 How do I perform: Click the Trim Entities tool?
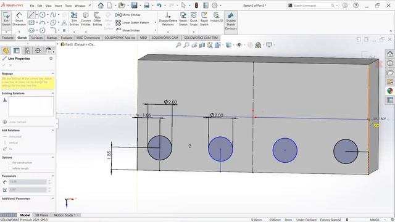coord(74,19)
